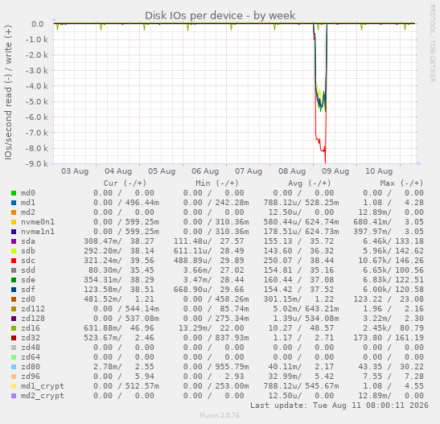Click the 'Avg (-/+)' column header
440x424 pixels.
pos(309,183)
